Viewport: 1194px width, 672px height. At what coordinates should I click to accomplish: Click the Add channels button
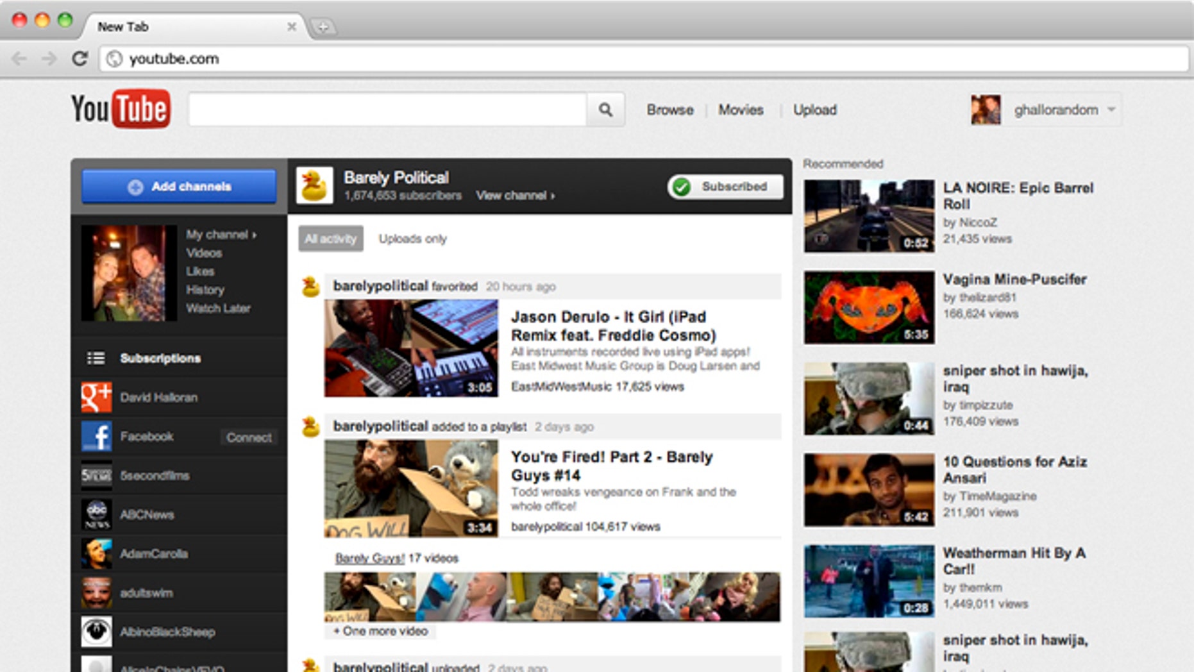(179, 187)
